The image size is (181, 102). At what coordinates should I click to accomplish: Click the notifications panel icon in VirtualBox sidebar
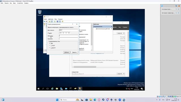162,6
